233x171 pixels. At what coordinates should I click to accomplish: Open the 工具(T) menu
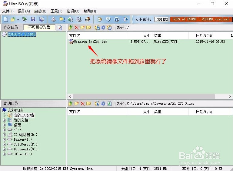[x=56, y=11]
